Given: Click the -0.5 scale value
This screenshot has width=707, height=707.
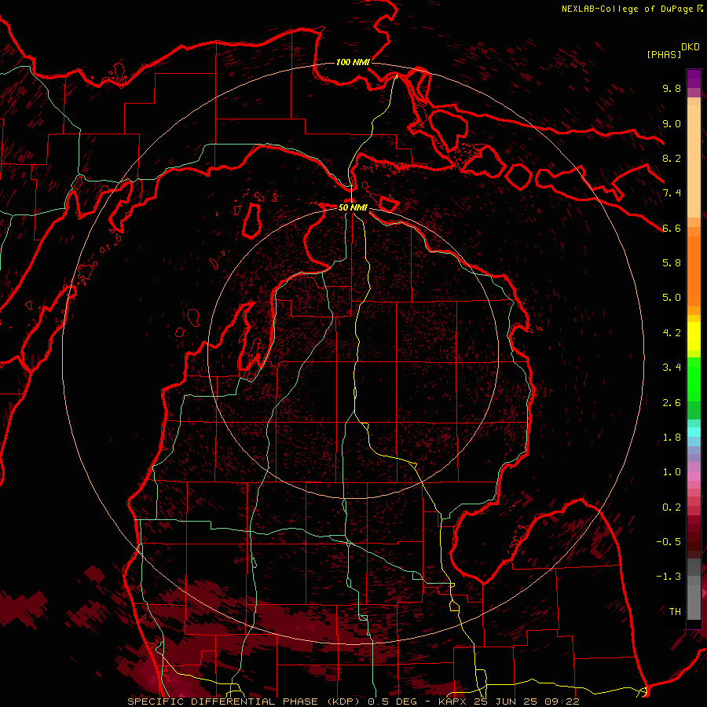Looking at the screenshot, I should (669, 542).
